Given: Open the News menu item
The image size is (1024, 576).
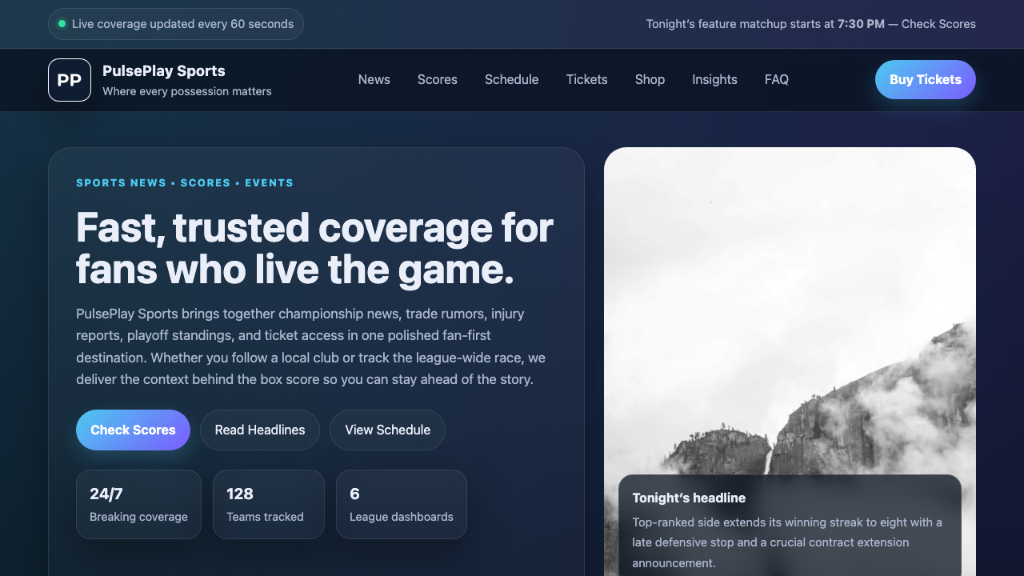Looking at the screenshot, I should 374,80.
